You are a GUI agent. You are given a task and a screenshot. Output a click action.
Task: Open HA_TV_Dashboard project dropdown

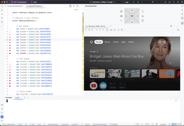tap(19, 2)
